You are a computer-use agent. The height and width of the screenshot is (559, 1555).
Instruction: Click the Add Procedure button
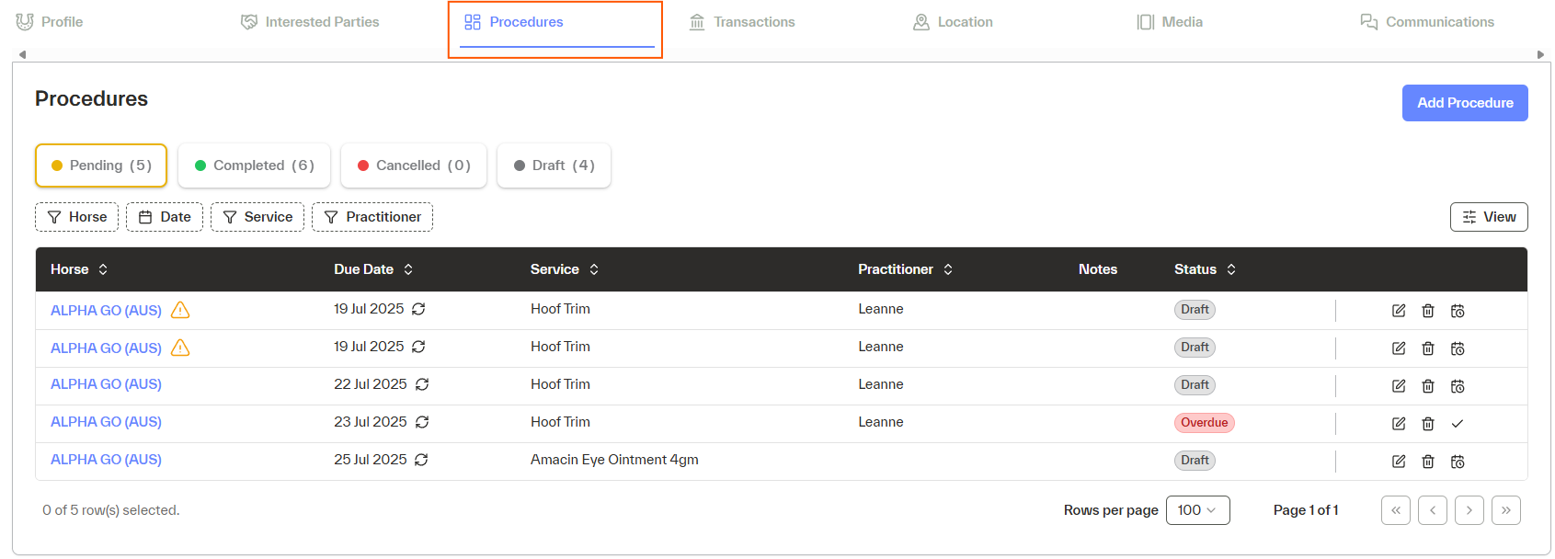pos(1465,103)
